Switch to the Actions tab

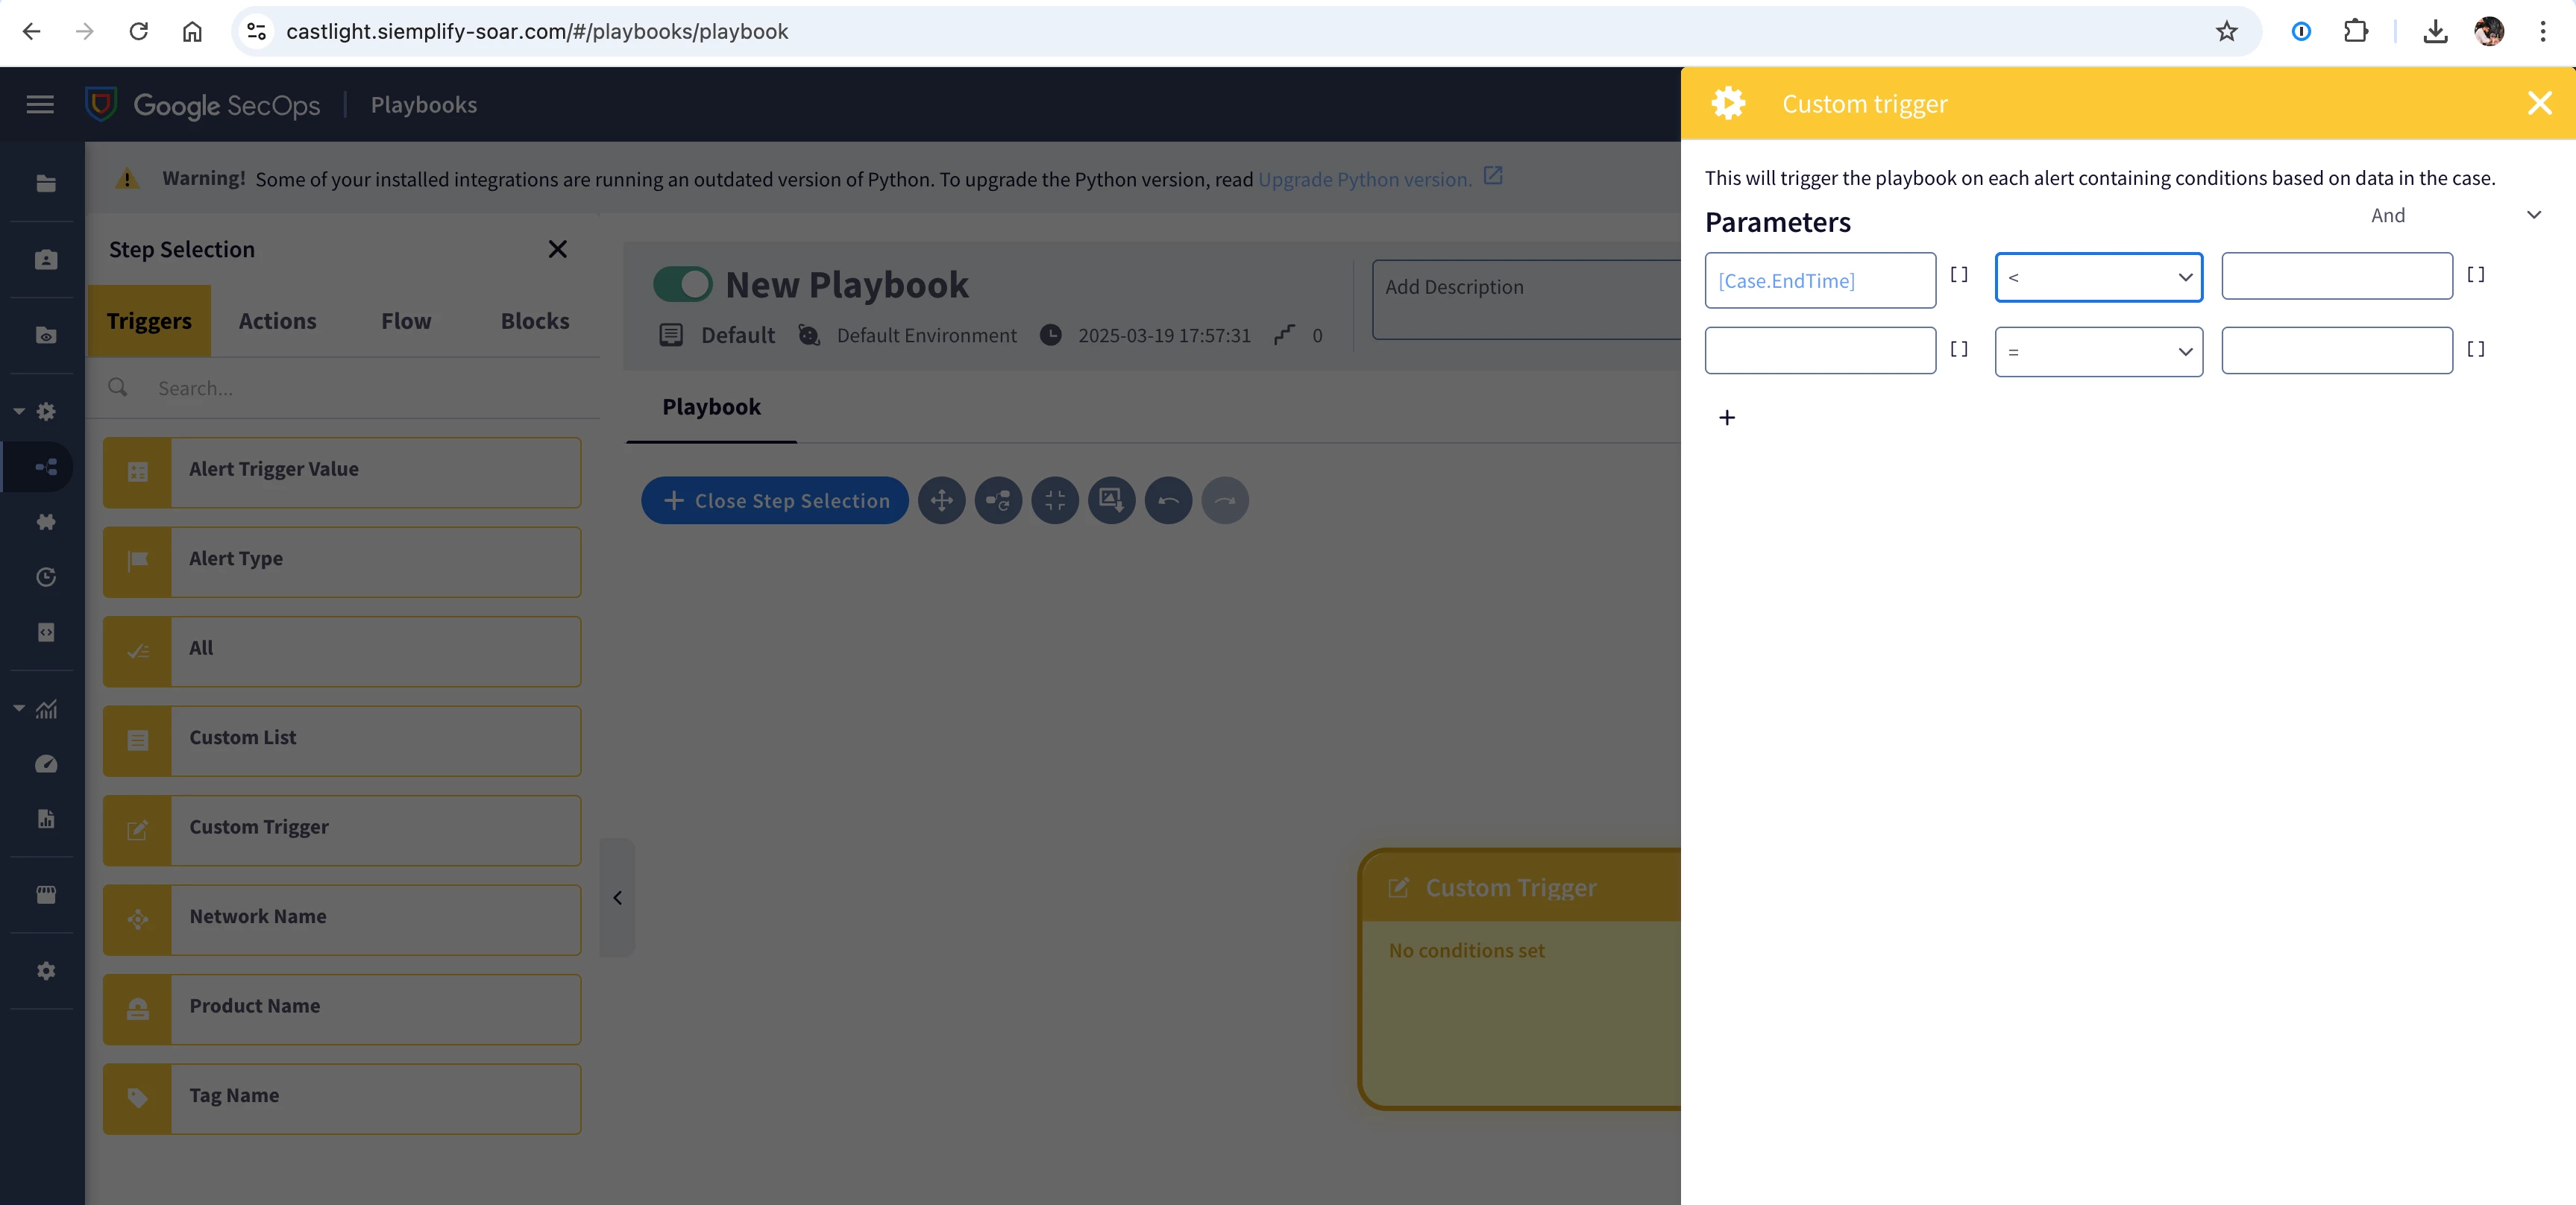tap(277, 321)
